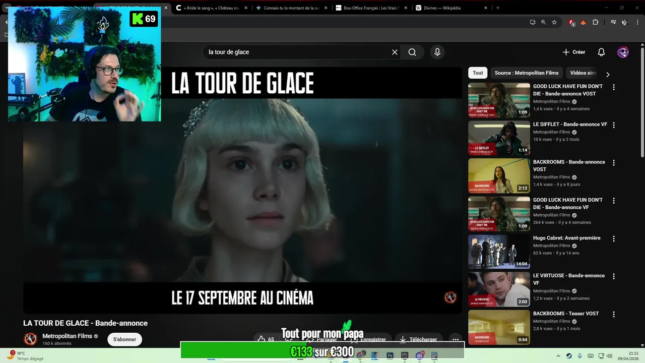Image resolution: width=645 pixels, height=363 pixels.
Task: Open BACKROOMS Teaser VOST thumbnail
Action: [x=499, y=327]
